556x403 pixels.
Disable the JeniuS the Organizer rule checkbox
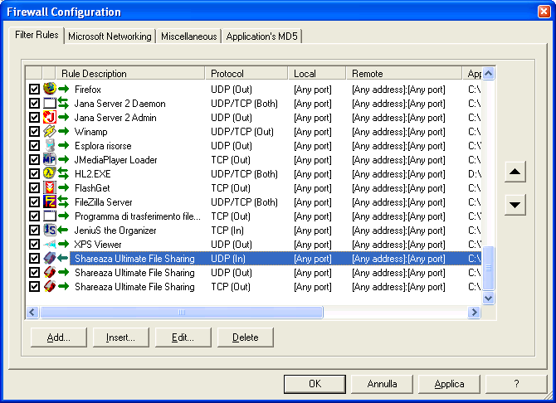coord(34,230)
